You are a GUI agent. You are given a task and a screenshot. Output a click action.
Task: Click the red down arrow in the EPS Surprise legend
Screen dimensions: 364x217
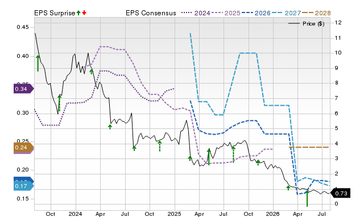(x=84, y=13)
